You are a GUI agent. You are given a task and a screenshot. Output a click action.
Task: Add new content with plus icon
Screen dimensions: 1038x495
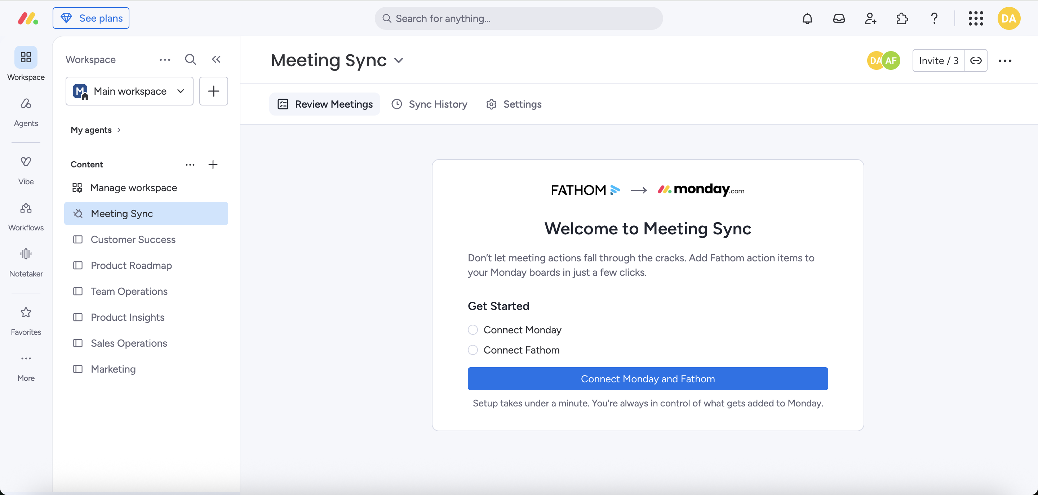(x=213, y=164)
